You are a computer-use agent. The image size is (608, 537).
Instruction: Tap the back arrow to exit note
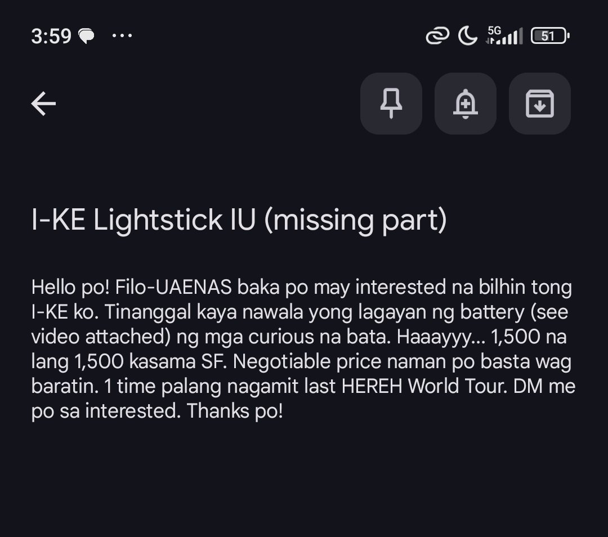pyautogui.click(x=43, y=104)
